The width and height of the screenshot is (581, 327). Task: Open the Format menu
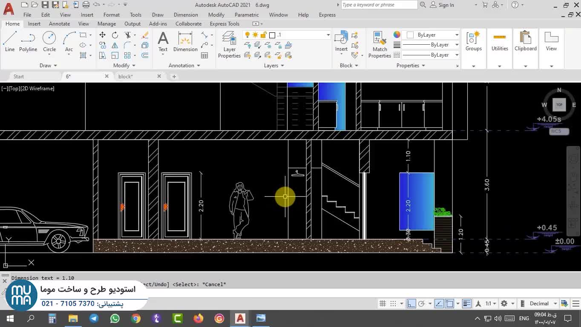pyautogui.click(x=112, y=15)
